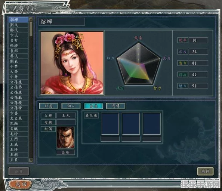The height and width of the screenshot is (191, 222).
Task: Select 公孫續 in the officer list
Action: click(18, 103)
